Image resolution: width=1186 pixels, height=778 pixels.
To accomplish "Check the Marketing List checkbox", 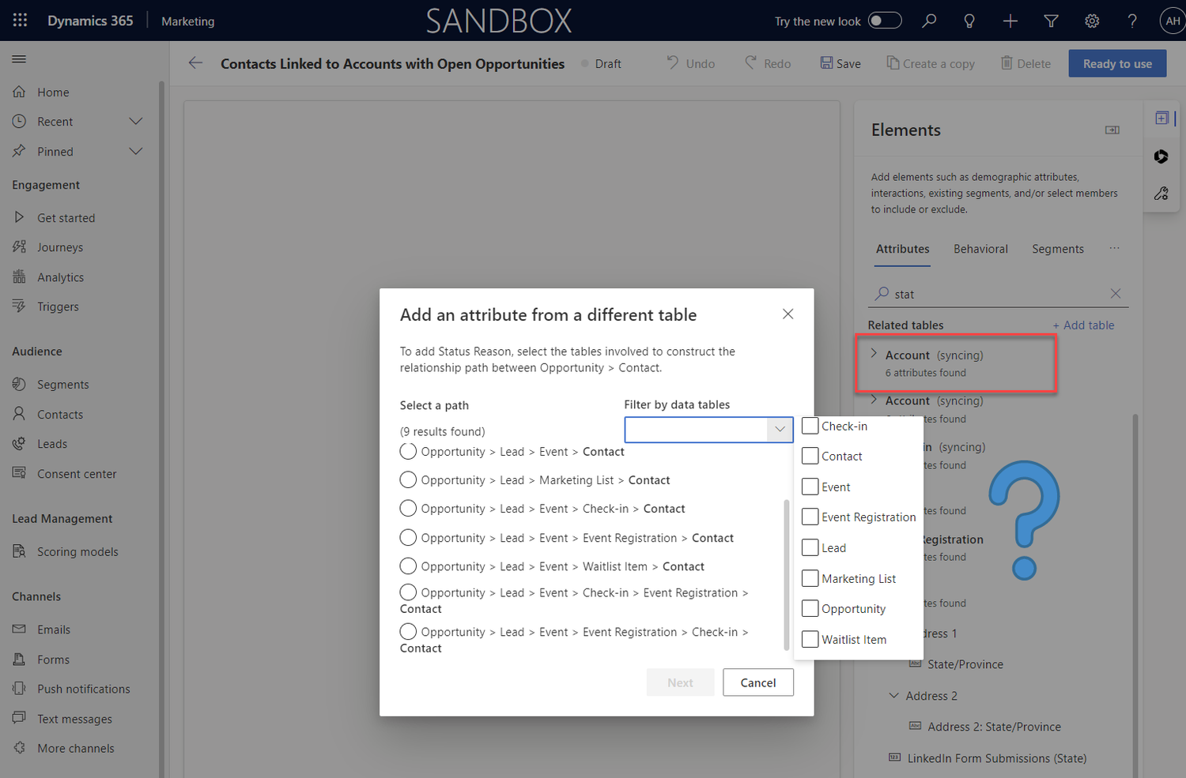I will (810, 577).
